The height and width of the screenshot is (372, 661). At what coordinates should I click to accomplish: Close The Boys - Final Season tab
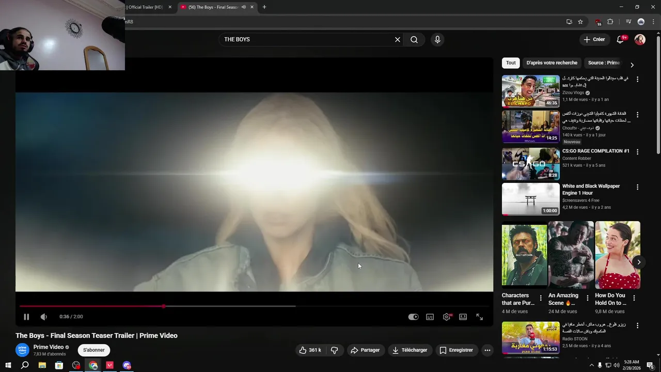[x=252, y=7]
